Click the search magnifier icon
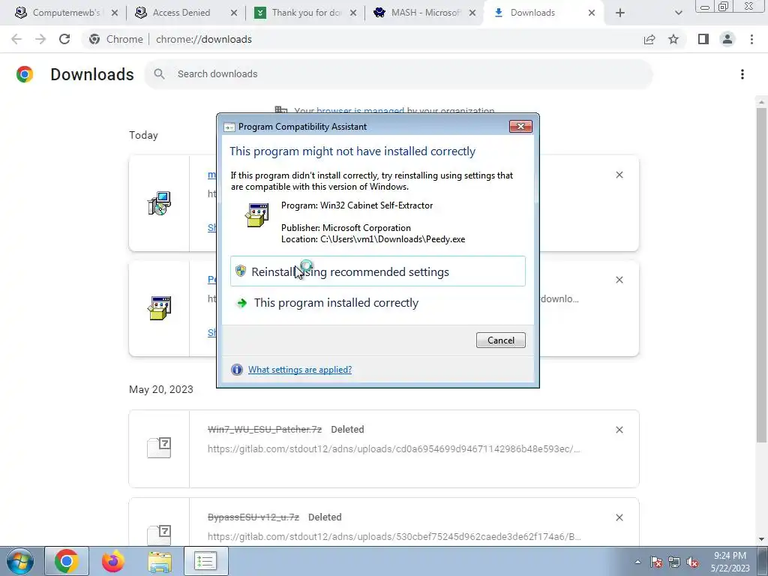The image size is (768, 576). pos(159,74)
